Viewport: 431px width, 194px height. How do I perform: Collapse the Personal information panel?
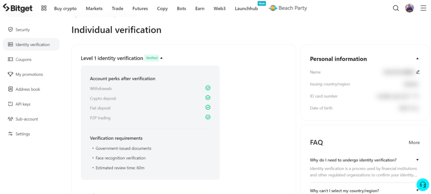click(417, 59)
